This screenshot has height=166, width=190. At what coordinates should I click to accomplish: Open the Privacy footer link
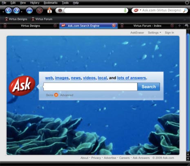click(x=96, y=158)
